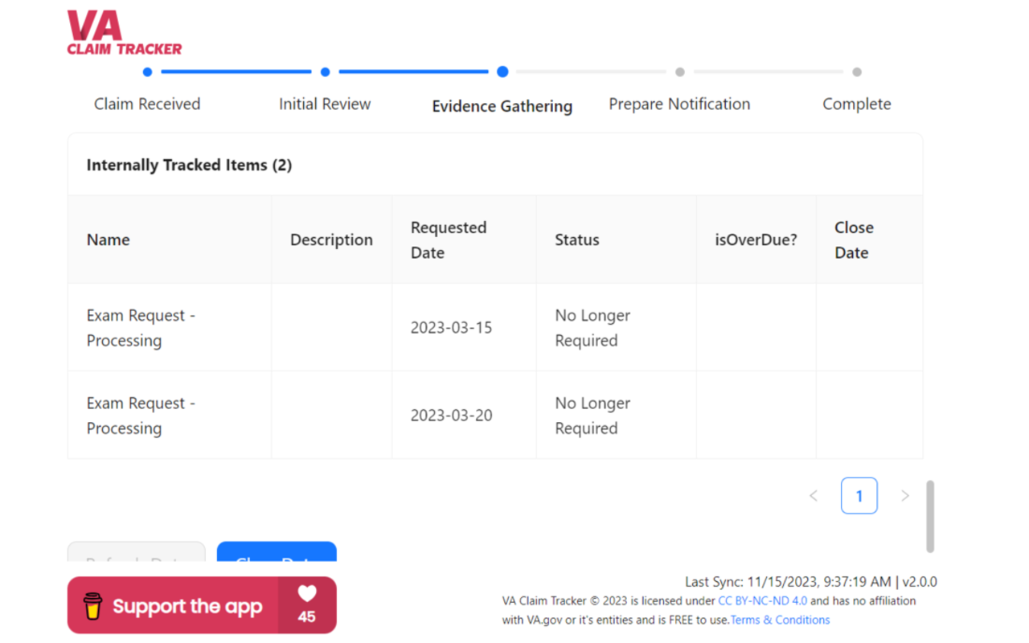
Task: Select the Claim Received milestone dot
Action: click(147, 72)
